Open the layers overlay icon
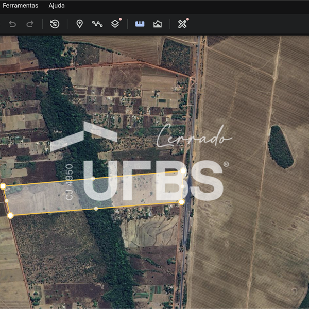The image size is (309, 309). (115, 24)
